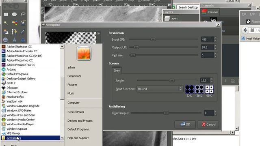Click the Oversample slider handle
This screenshot has height=146, width=260.
pos(166,113)
